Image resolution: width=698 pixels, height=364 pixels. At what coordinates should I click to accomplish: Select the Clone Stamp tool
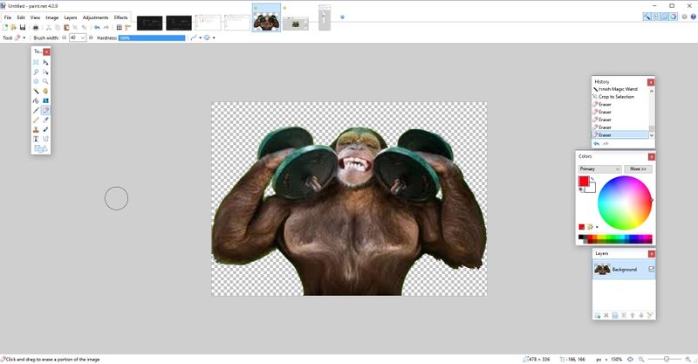point(36,129)
